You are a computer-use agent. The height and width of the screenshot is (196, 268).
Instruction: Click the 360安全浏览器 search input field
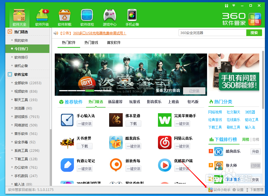[212, 33]
